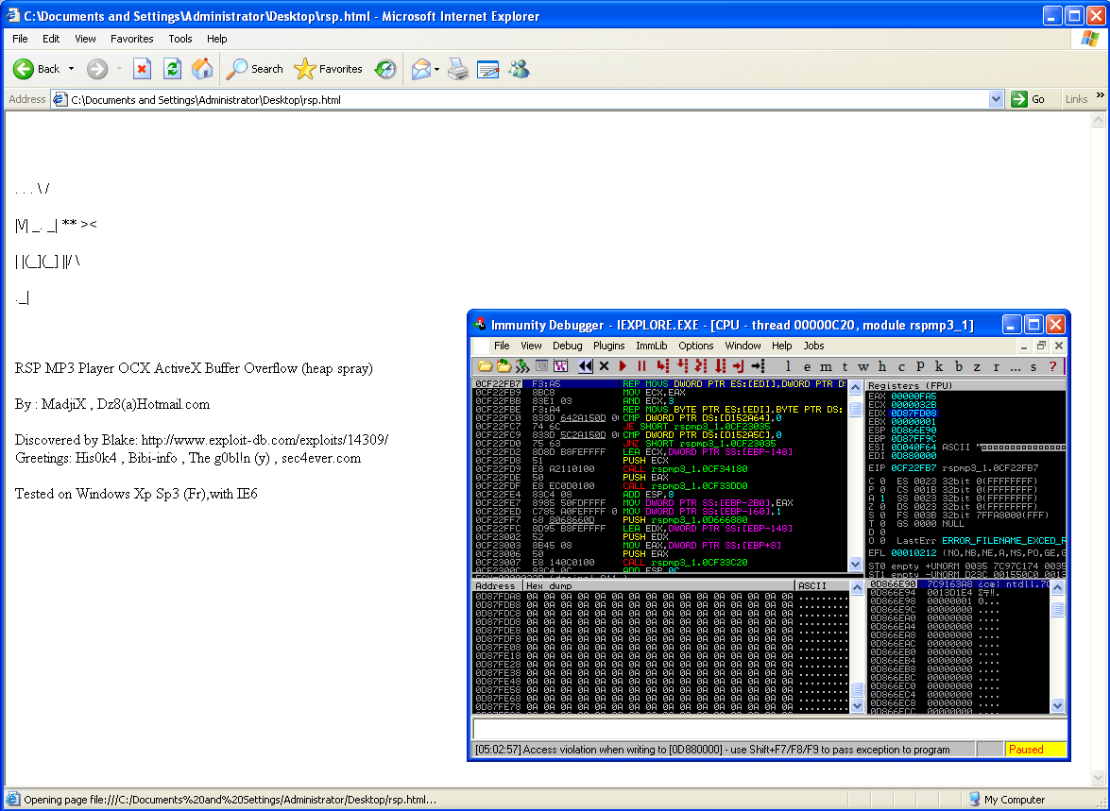Open the Favorites menu in Internet Explorer

point(131,39)
